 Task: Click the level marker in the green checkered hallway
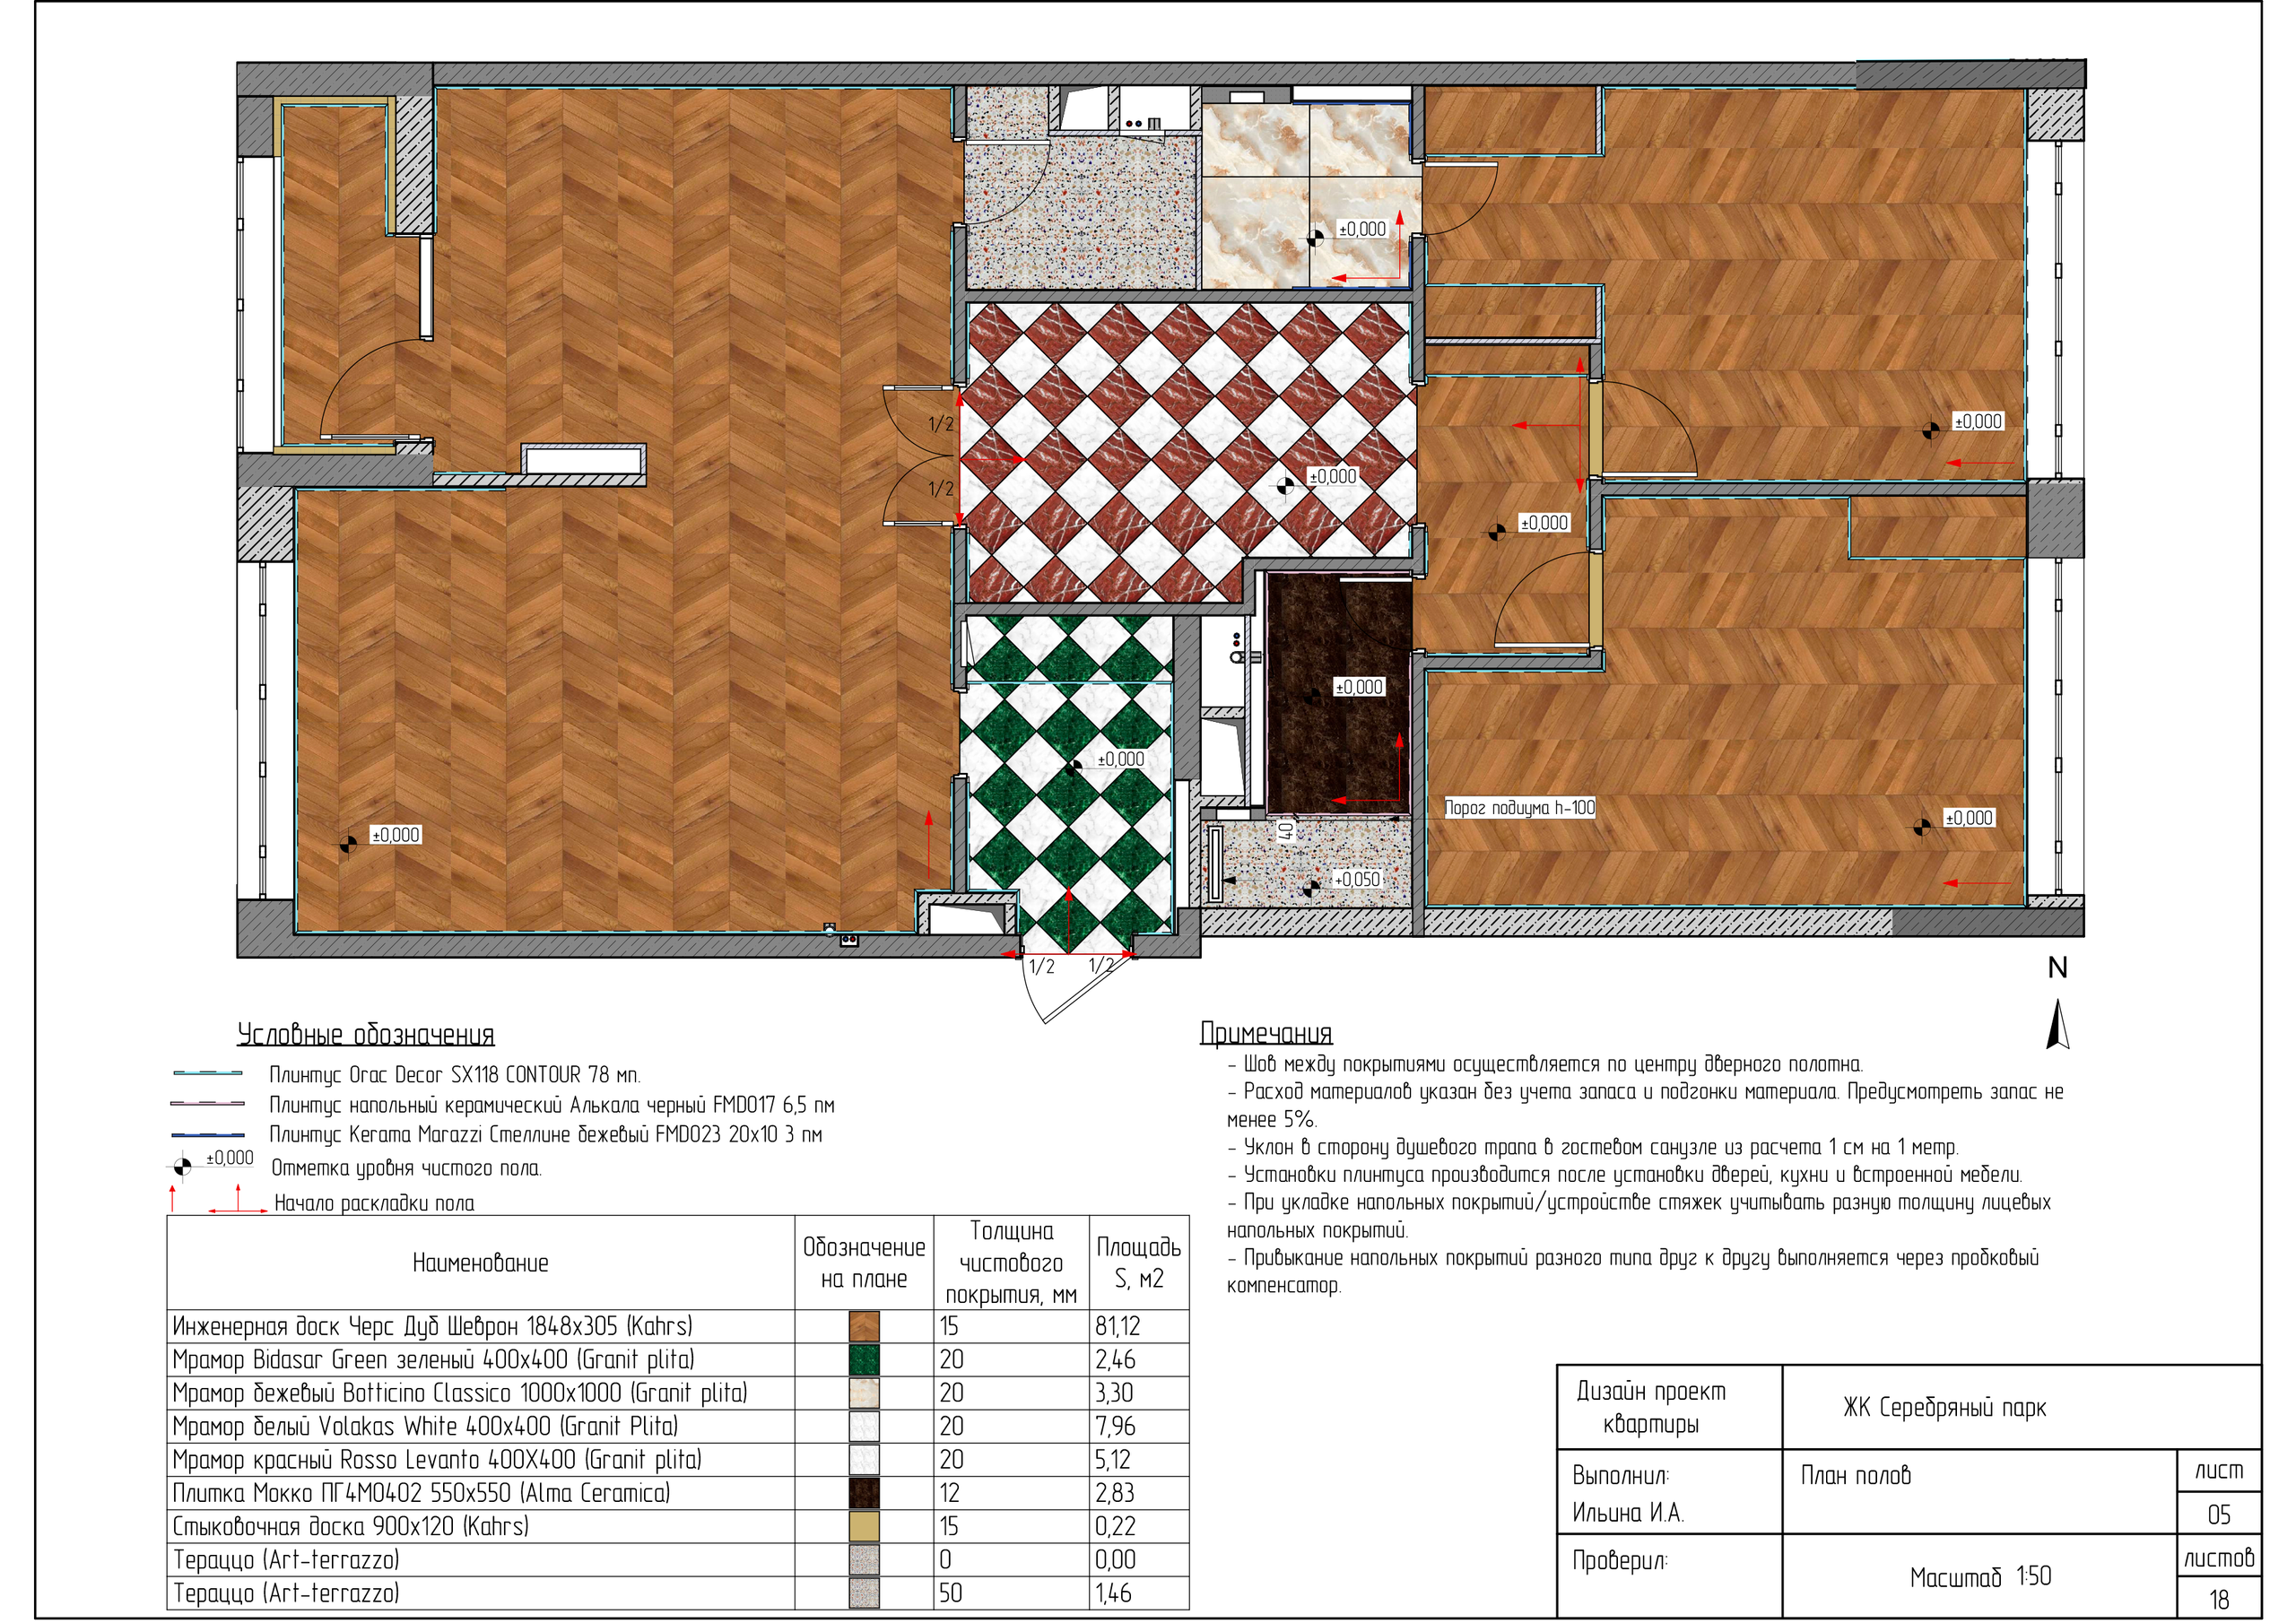click(1073, 768)
